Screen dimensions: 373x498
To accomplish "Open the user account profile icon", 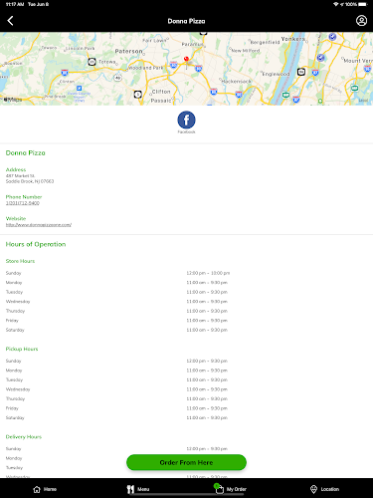I will 361,21.
